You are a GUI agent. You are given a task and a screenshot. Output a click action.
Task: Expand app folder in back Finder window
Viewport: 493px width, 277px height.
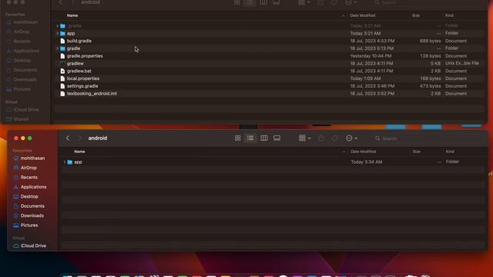57,33
